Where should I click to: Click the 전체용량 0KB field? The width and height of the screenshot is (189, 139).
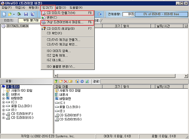click(128, 14)
